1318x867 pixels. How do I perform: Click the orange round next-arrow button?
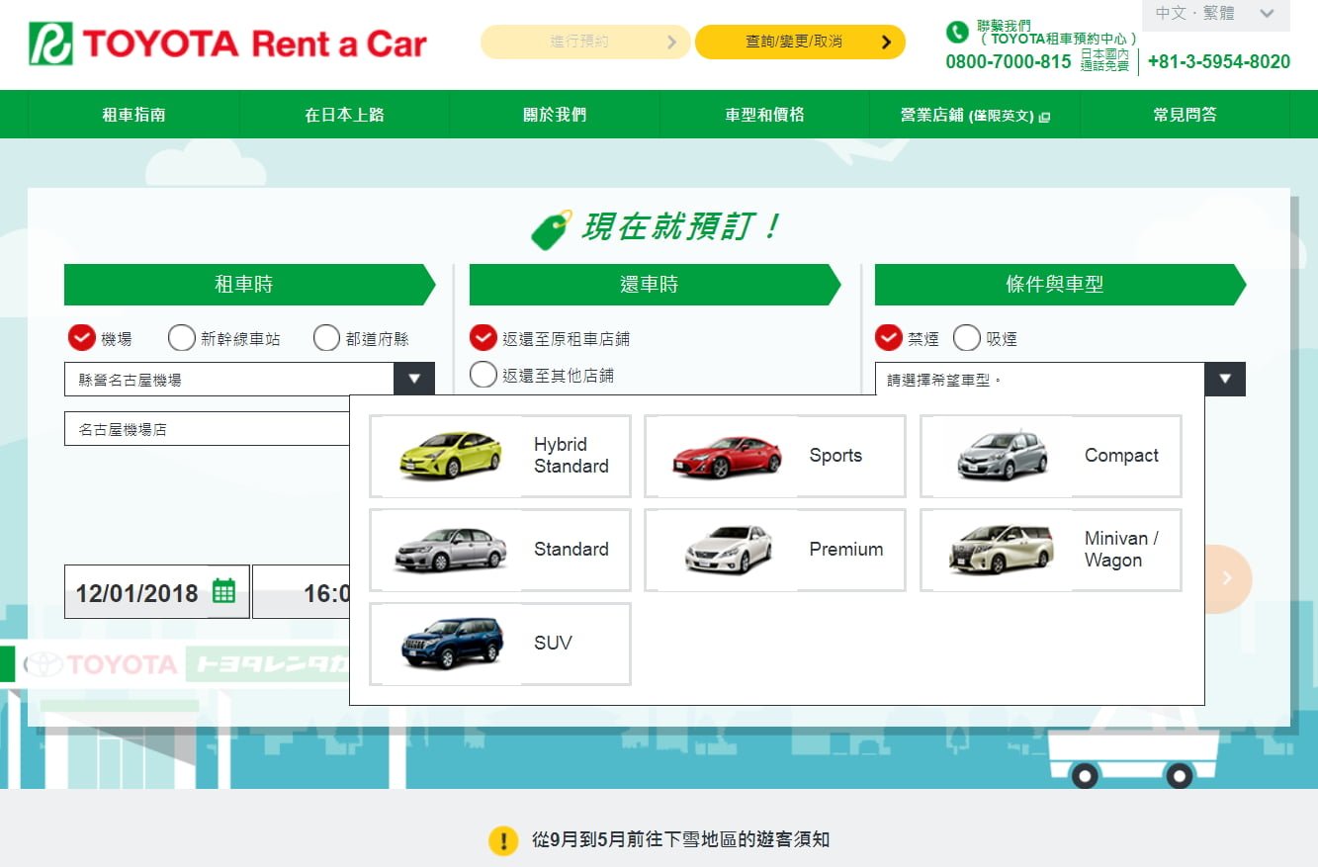click(1228, 578)
